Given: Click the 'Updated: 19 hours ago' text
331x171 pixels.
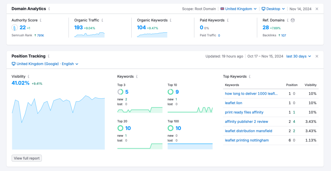Looking at the screenshot, I should (x=224, y=56).
